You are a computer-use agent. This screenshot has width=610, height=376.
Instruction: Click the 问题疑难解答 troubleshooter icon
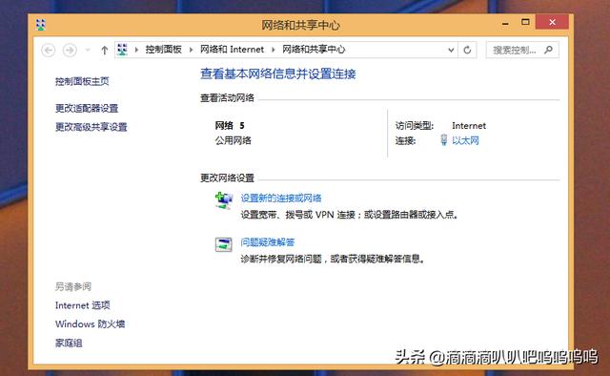[224, 244]
